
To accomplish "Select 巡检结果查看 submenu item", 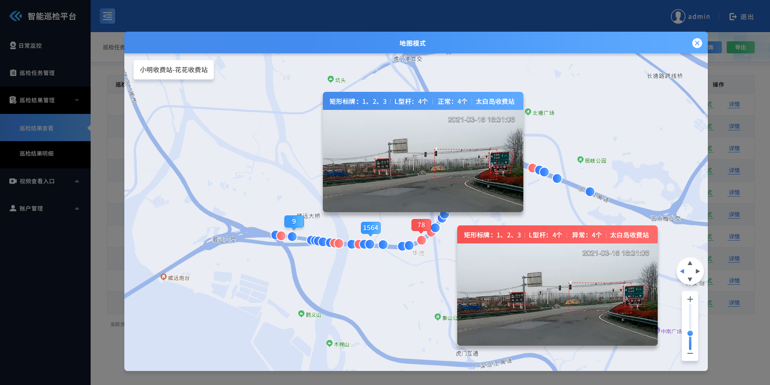I will (45, 128).
